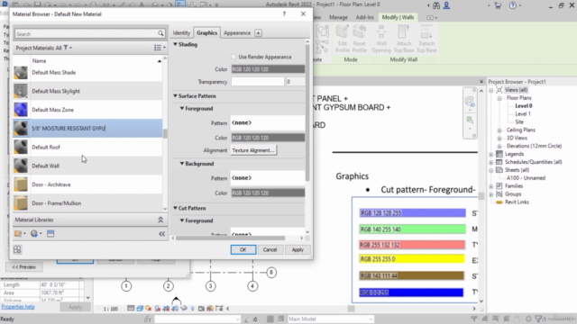Click the << Preview button
Viewport: 577px width, 324px height.
[24, 267]
